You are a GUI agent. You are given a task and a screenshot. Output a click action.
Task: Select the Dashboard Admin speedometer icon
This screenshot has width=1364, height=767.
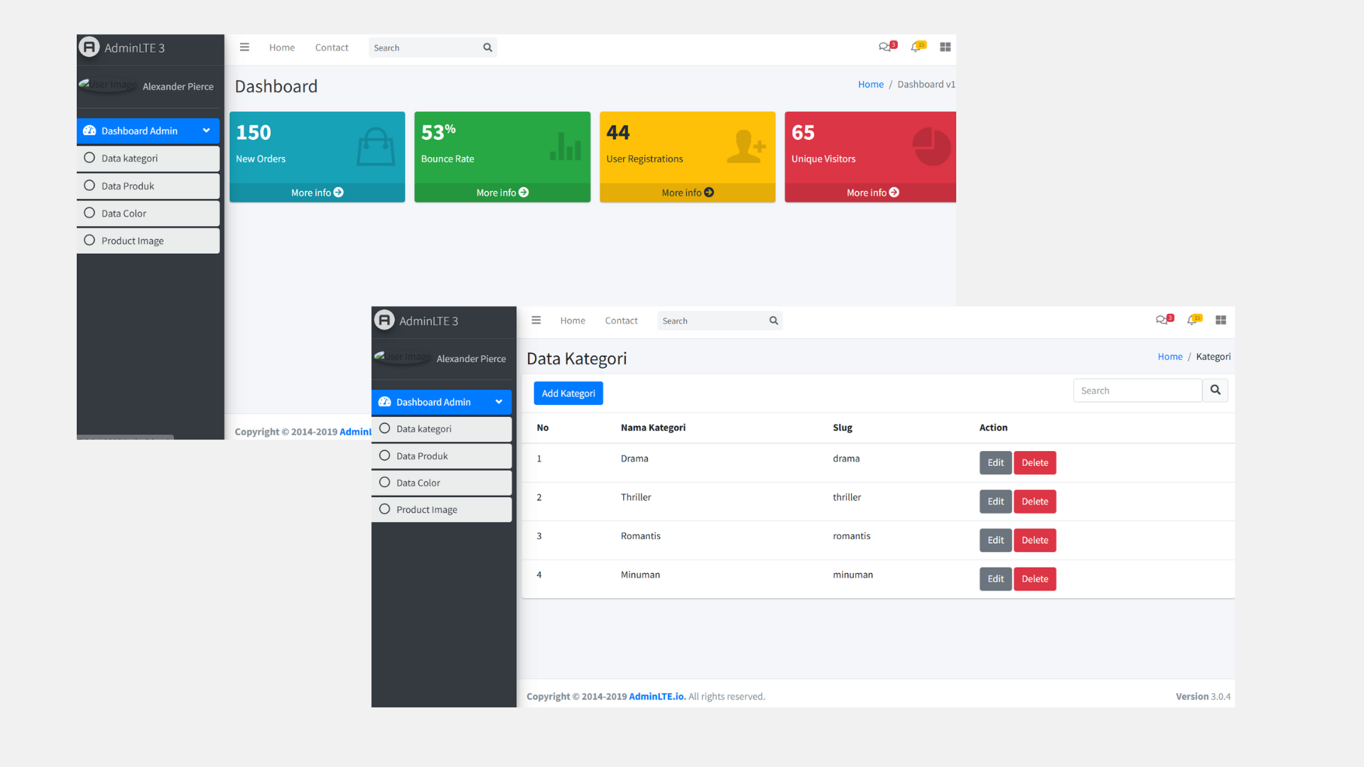(90, 131)
